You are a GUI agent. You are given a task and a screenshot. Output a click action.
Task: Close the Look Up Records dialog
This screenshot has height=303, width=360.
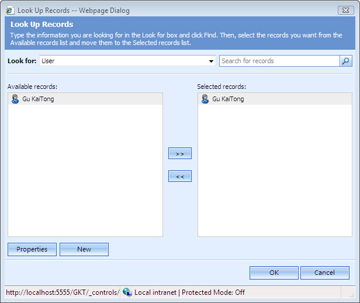[346, 11]
